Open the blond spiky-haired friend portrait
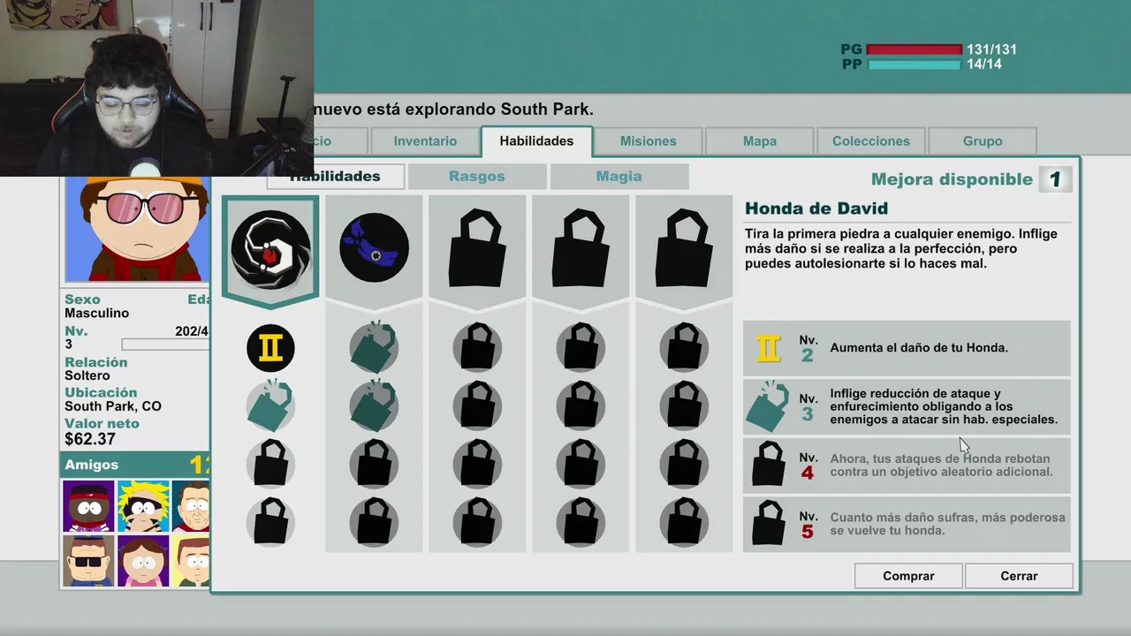1131x636 pixels. [143, 506]
